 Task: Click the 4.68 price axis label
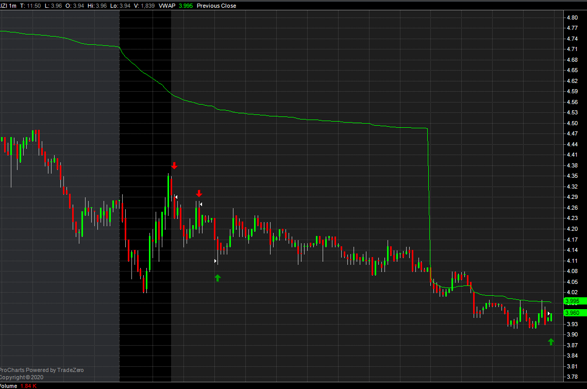pyautogui.click(x=572, y=60)
